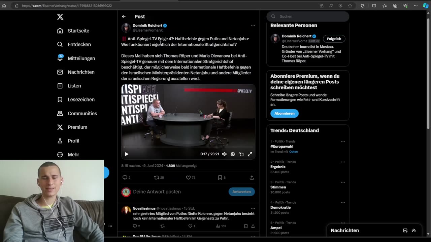Like the Novalissimus comment
The height and width of the screenshot is (242, 431).
point(191,226)
